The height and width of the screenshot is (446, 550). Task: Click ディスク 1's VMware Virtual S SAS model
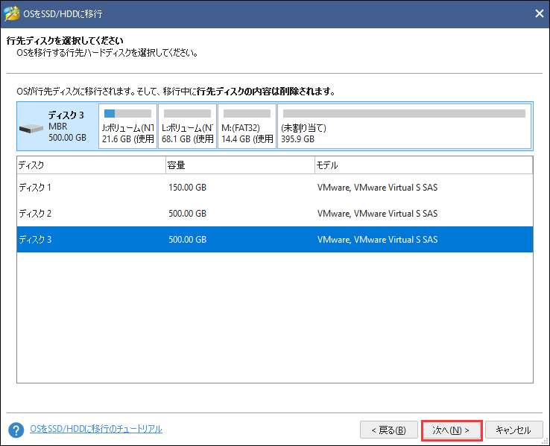coord(377,188)
